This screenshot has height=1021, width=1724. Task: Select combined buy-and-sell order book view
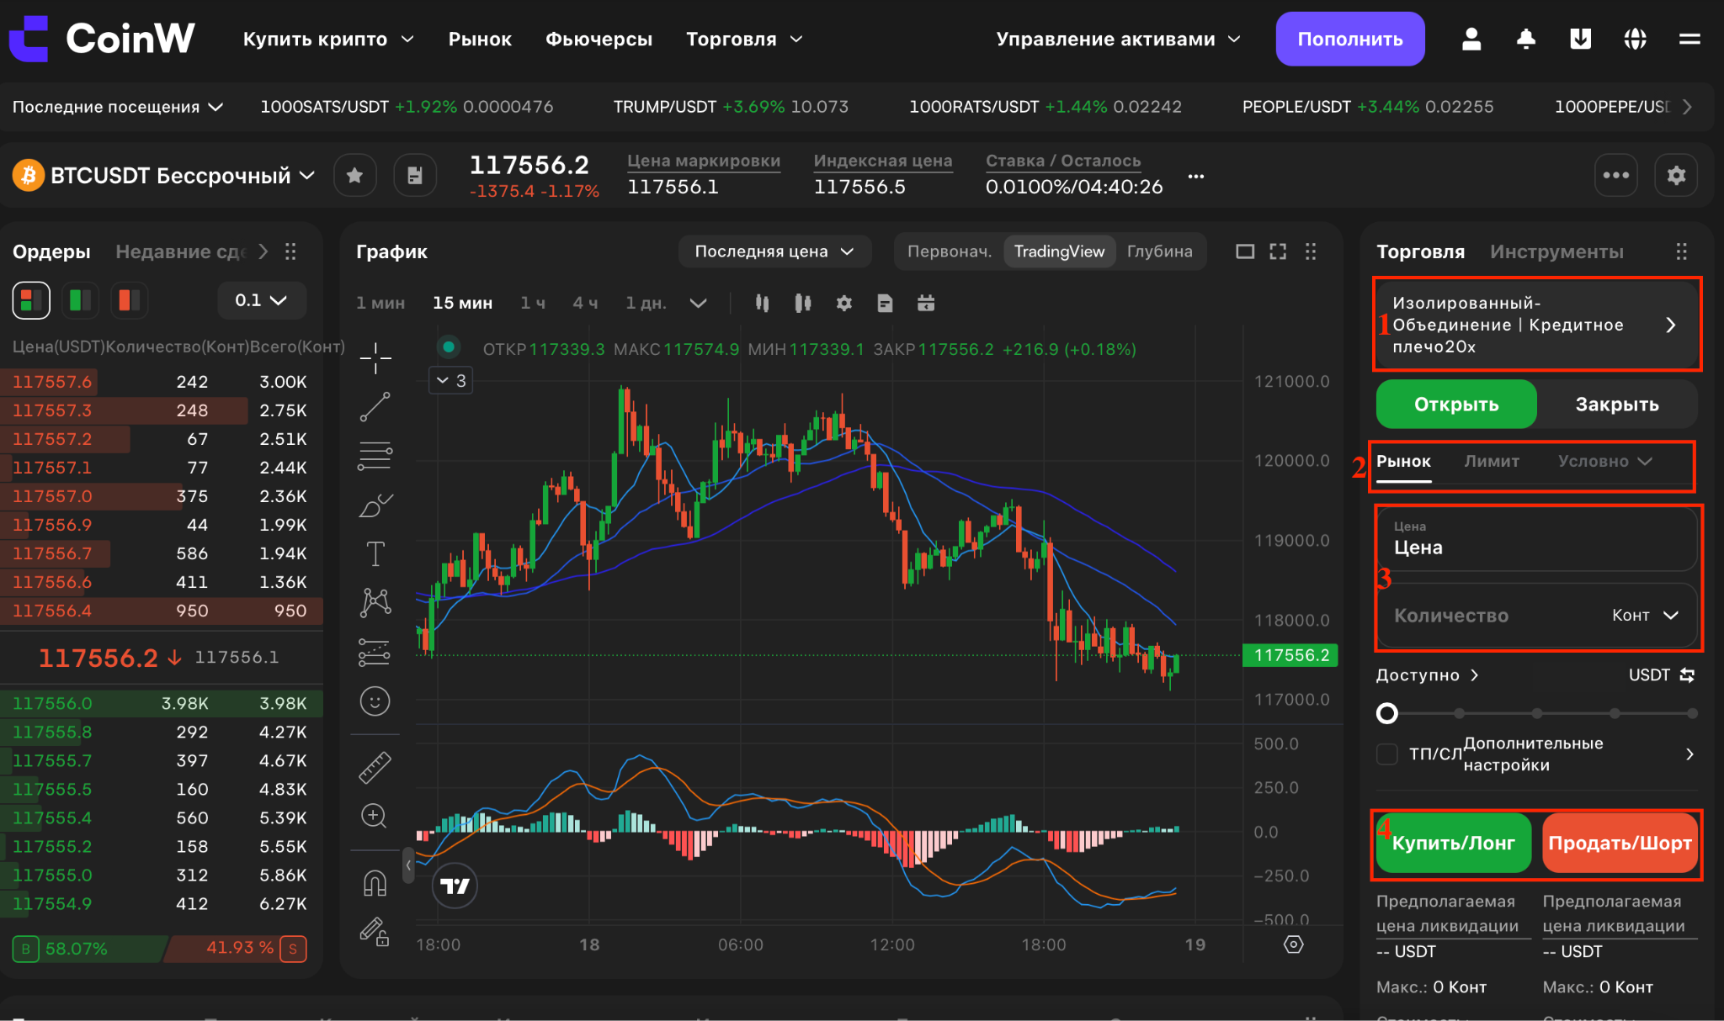point(31,300)
